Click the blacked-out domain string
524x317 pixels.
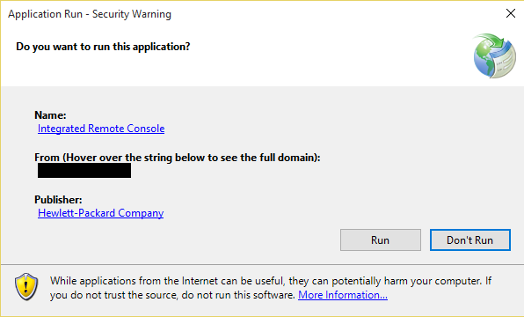pos(84,170)
